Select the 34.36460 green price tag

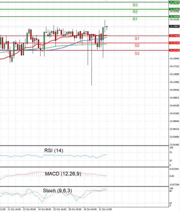pyautogui.click(x=174, y=9)
